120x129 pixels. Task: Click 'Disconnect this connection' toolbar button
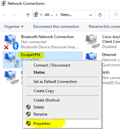[56, 27]
